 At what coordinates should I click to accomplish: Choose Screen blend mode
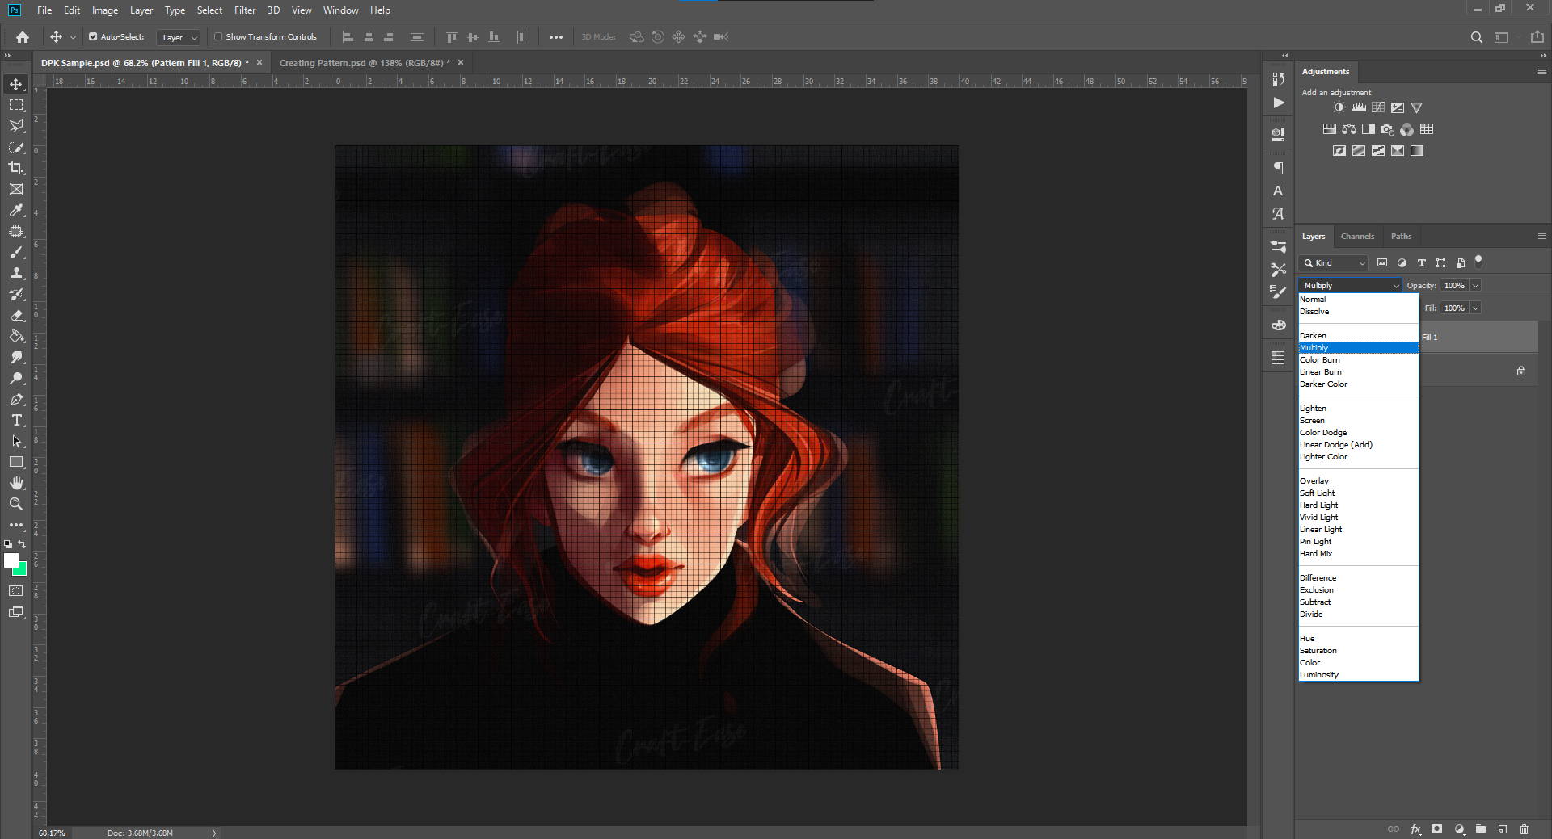coord(1359,421)
